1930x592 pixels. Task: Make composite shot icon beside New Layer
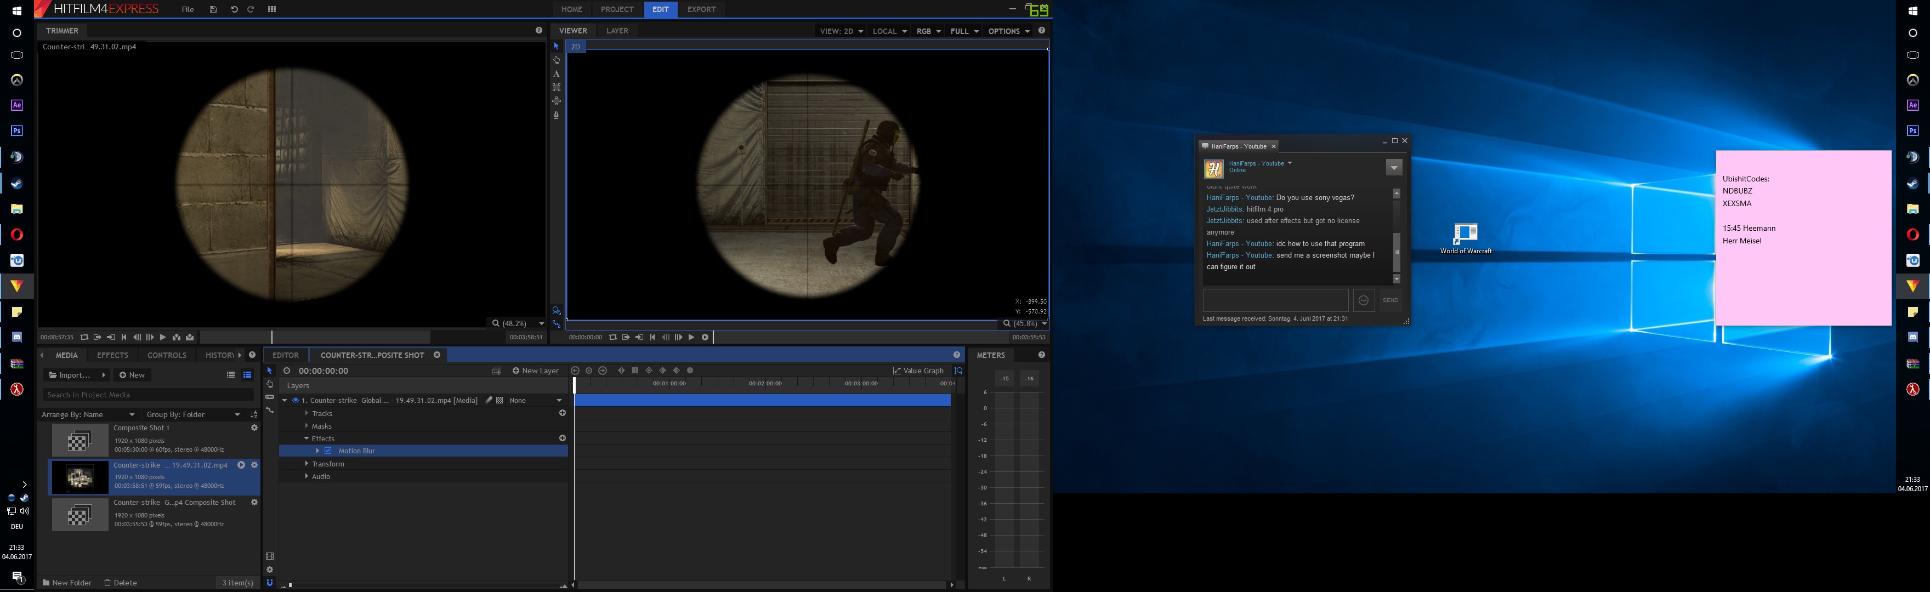[496, 371]
